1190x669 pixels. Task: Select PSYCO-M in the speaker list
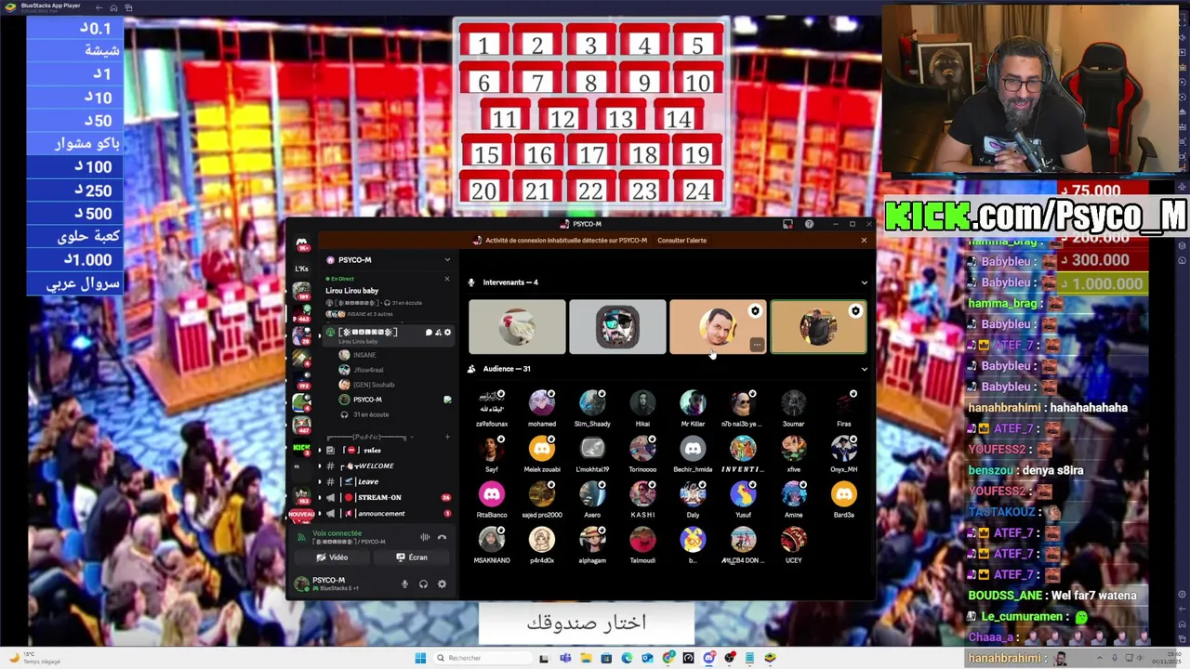(367, 400)
